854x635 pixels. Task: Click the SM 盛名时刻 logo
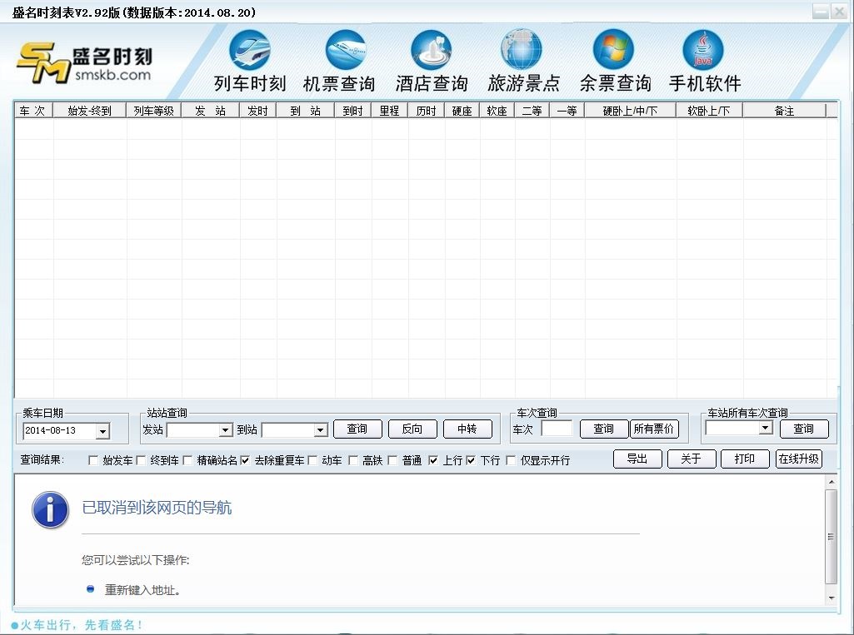pyautogui.click(x=83, y=62)
